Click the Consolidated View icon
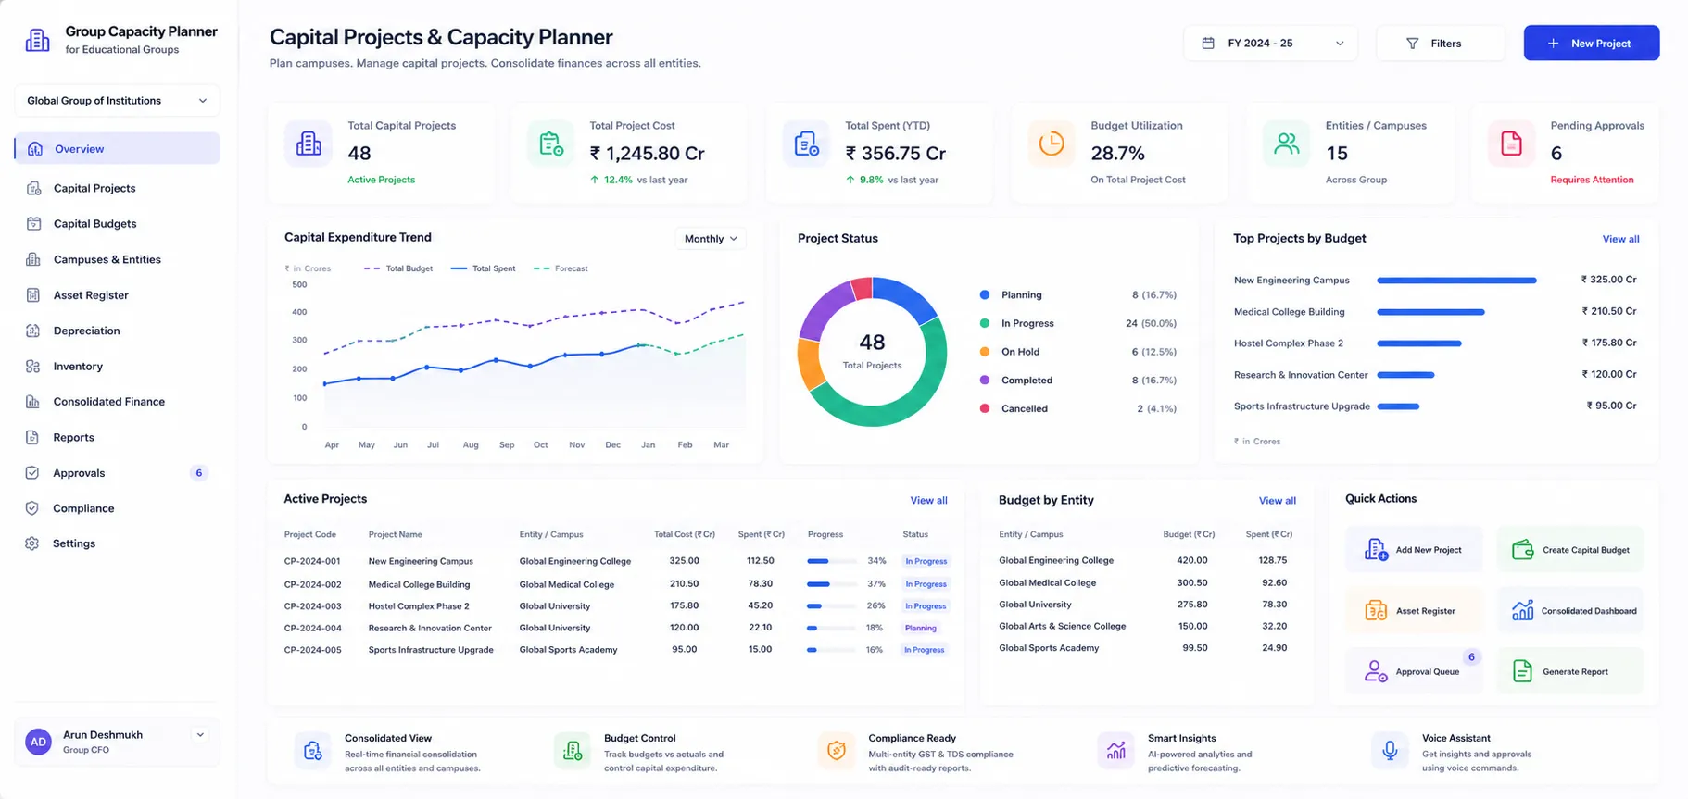 pos(312,750)
